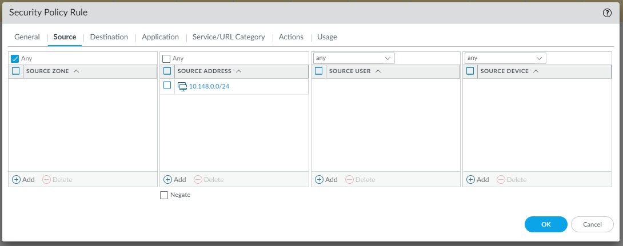Sort by Source Address column arrow
The height and width of the screenshot is (246, 623).
coord(239,71)
